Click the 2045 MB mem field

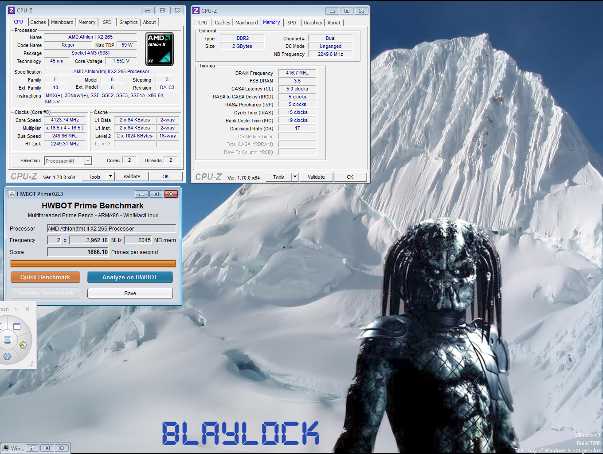pyautogui.click(x=138, y=240)
